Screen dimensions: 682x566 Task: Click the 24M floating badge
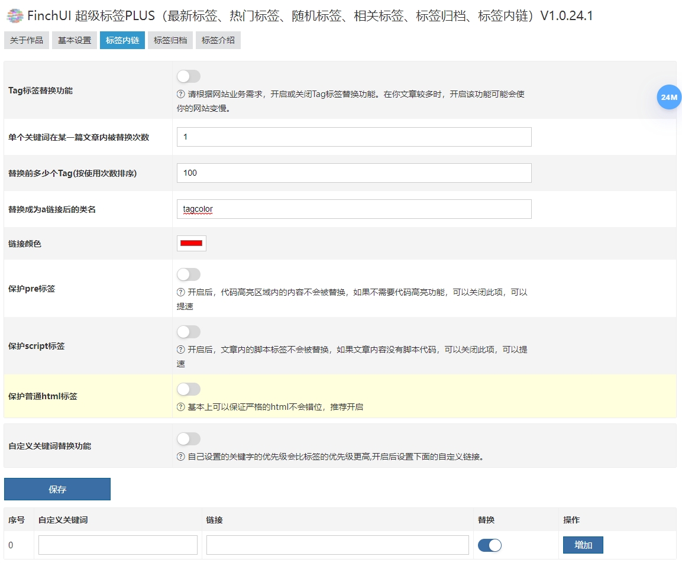coord(669,97)
